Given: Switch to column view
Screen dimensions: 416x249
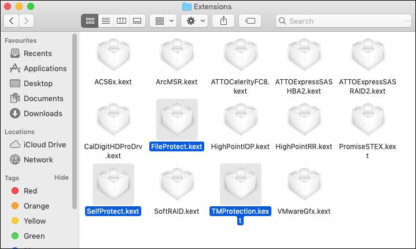Looking at the screenshot, I should tap(122, 21).
